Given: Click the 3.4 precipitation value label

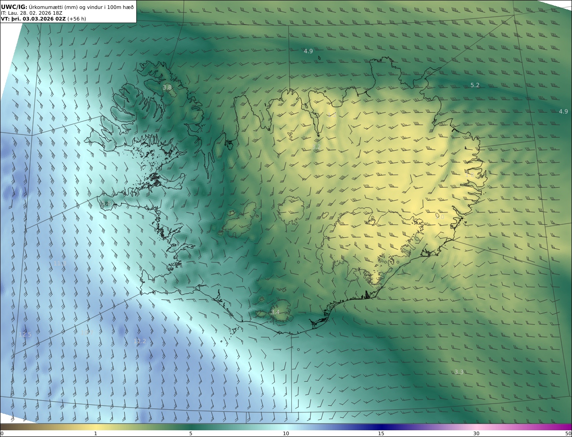Looking at the screenshot, I should tap(275, 312).
